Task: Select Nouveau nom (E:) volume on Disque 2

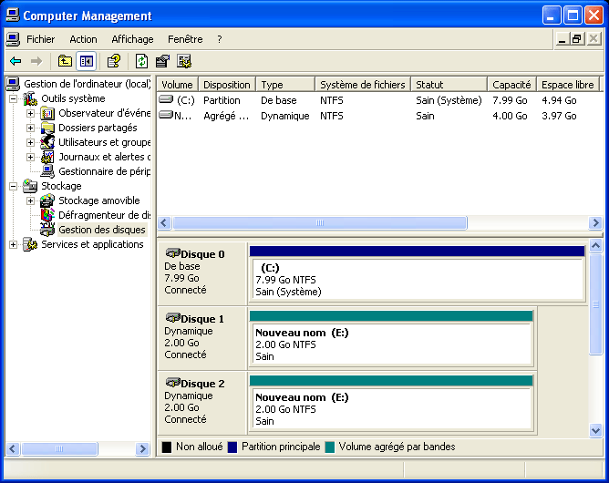Action: click(391, 404)
